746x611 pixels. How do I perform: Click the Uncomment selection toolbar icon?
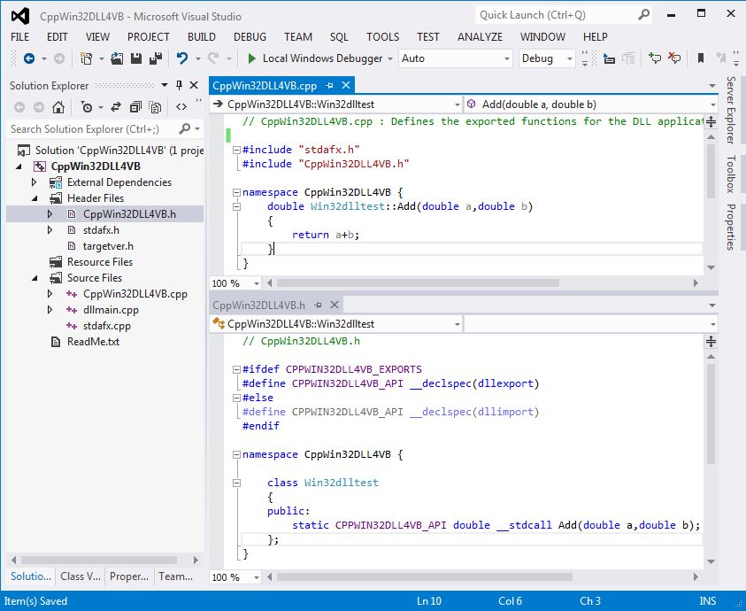click(x=674, y=58)
